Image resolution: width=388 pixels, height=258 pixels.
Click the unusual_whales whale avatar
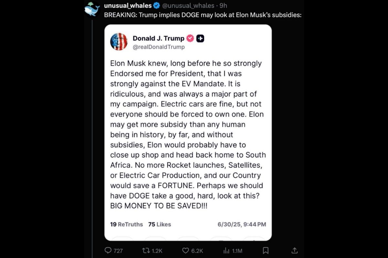tap(92, 9)
